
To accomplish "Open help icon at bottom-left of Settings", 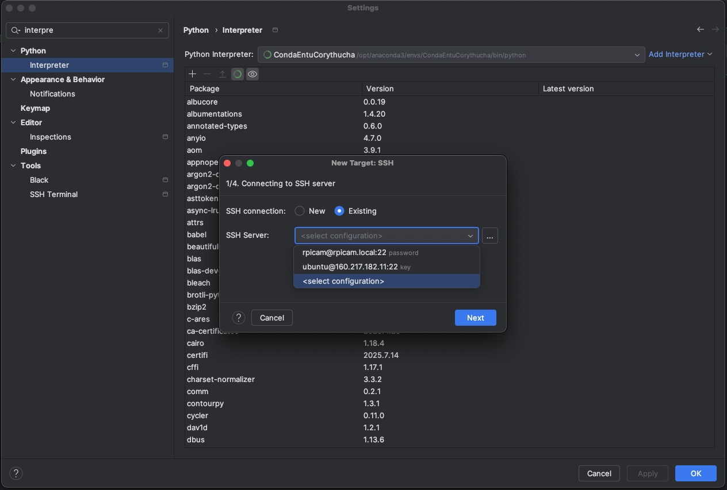I will coord(17,473).
